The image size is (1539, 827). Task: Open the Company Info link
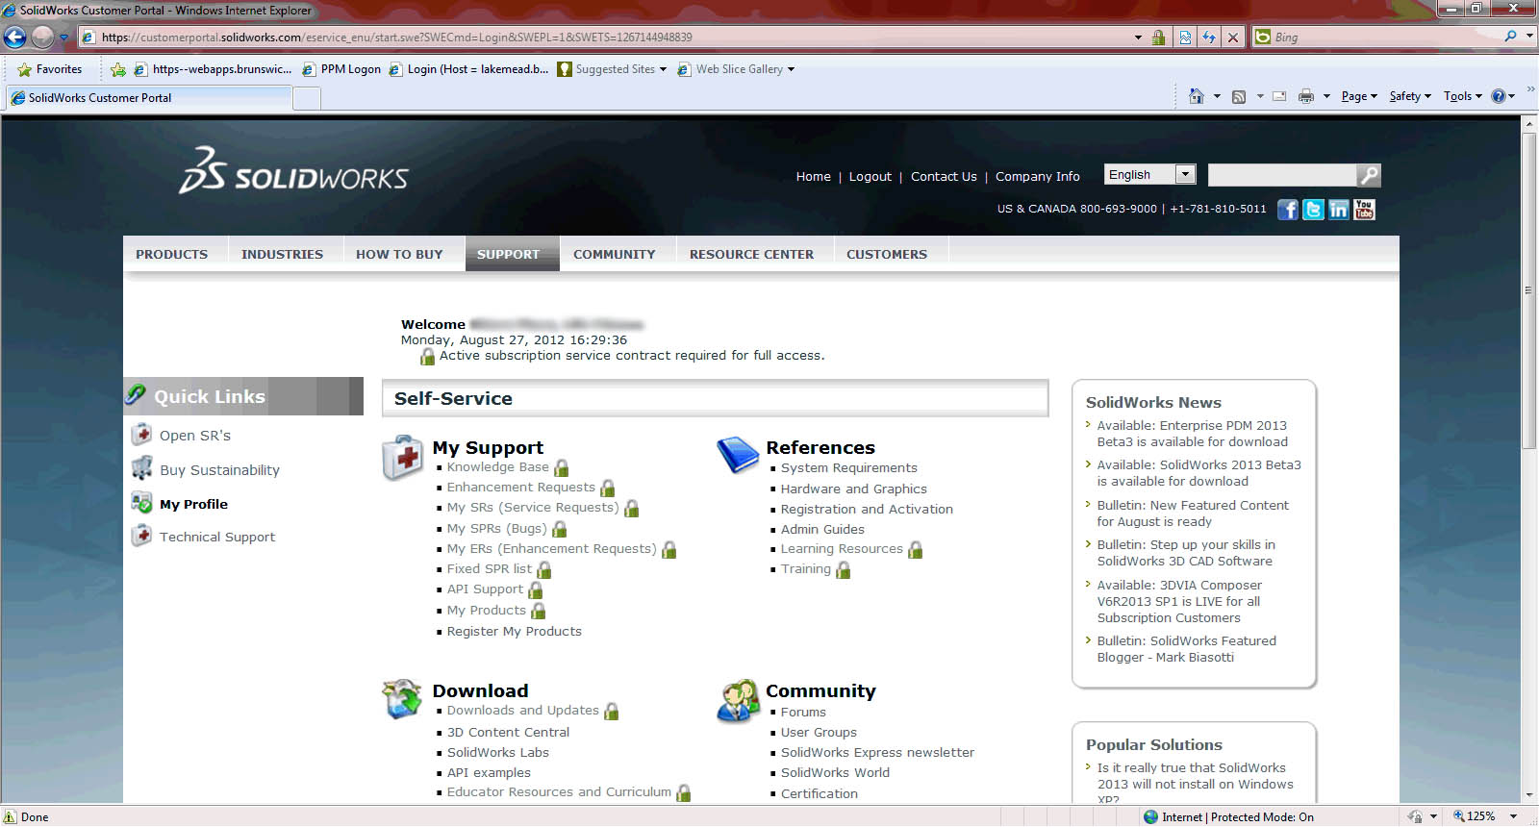(x=1037, y=176)
